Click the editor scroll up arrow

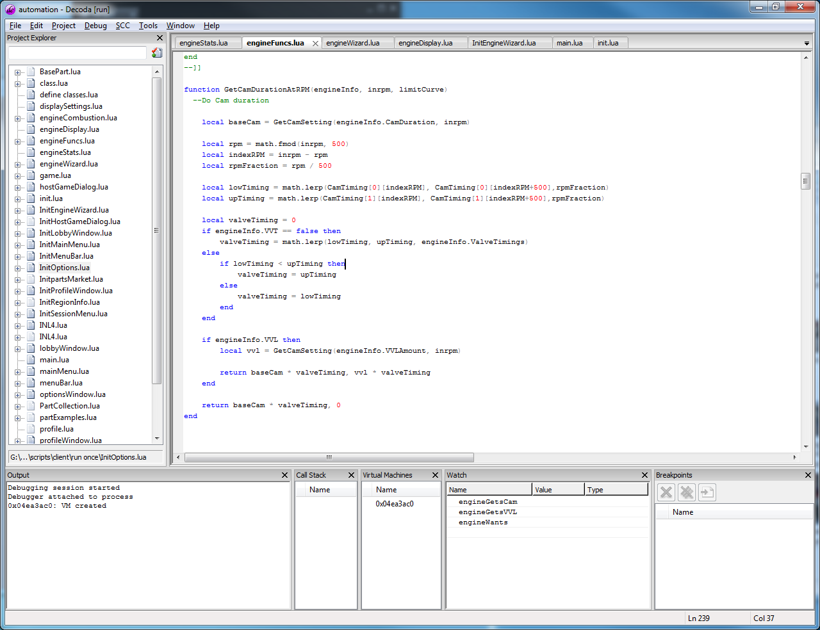tap(806, 58)
